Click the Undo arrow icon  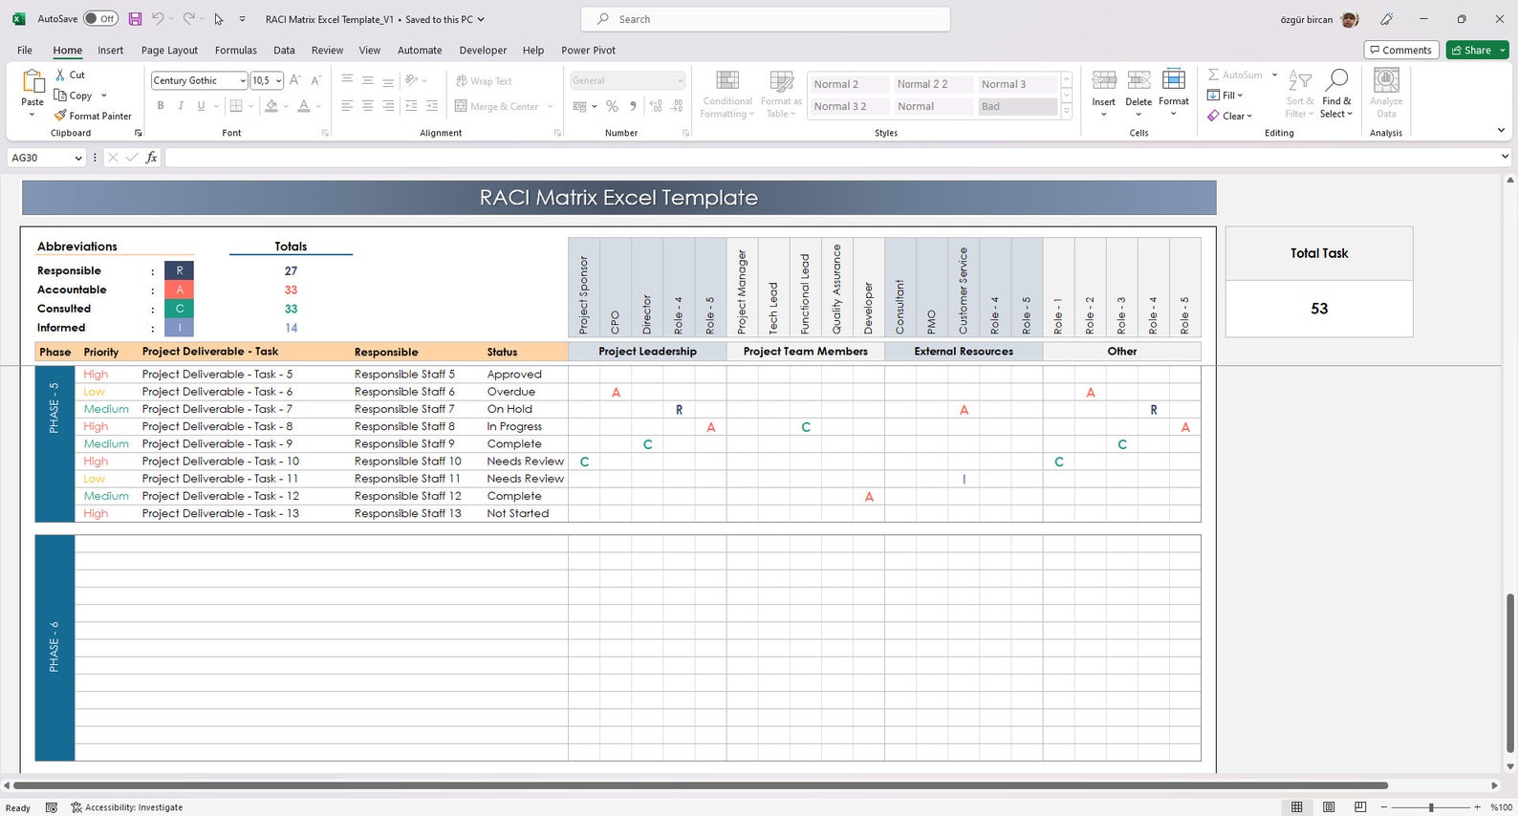pos(158,19)
